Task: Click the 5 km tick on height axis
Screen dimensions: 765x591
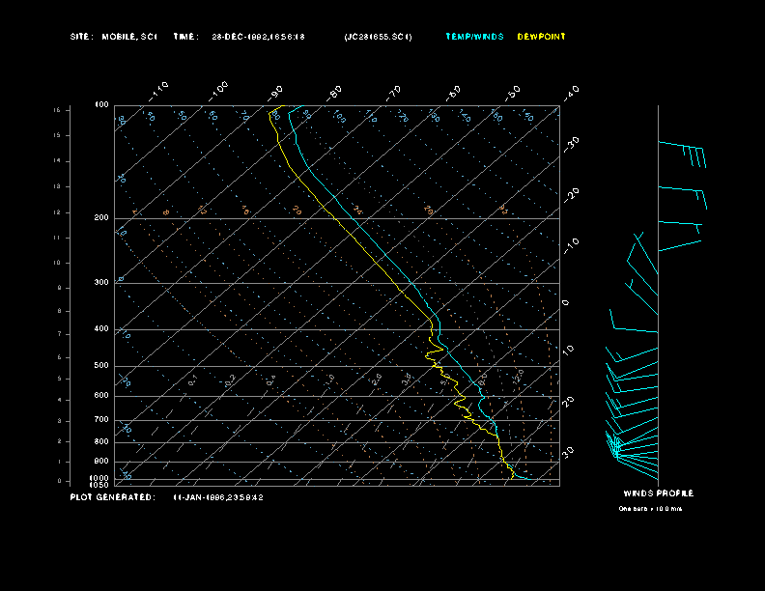Action: tap(60, 379)
